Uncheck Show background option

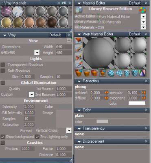click(3, 137)
